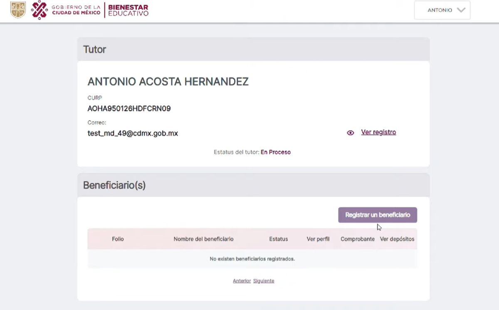Collapse the Beneficiario(s) section header
The height and width of the screenshot is (310, 499).
point(114,185)
